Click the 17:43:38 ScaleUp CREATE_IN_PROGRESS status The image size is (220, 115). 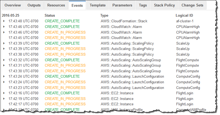[x=65, y=54]
